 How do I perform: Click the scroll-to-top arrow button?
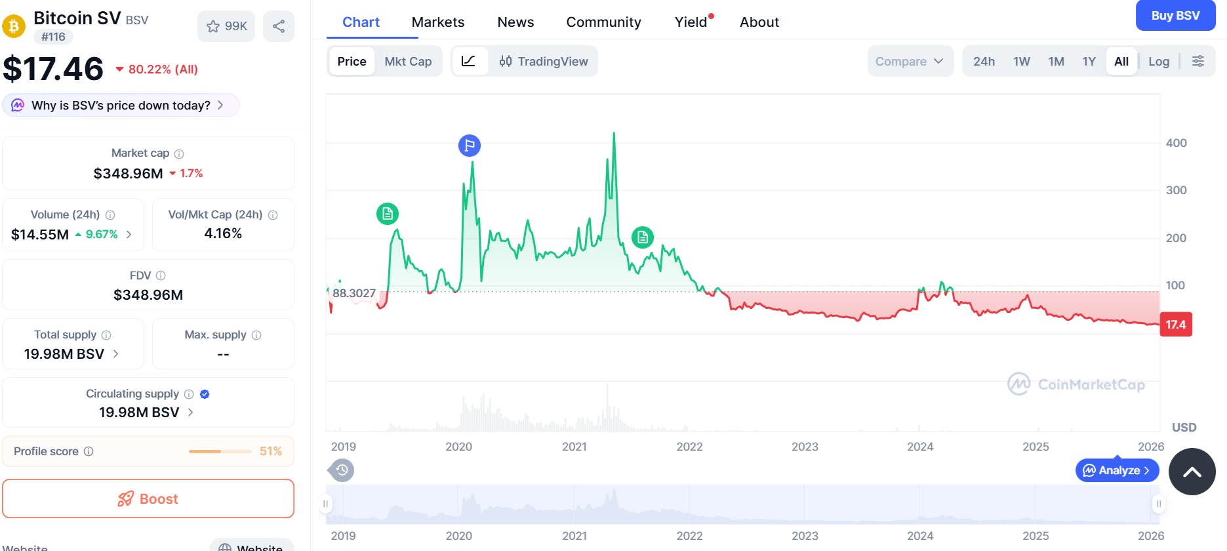click(x=1192, y=472)
